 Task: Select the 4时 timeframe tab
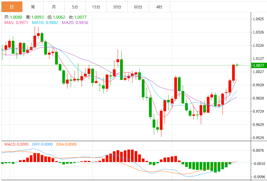pos(159,7)
